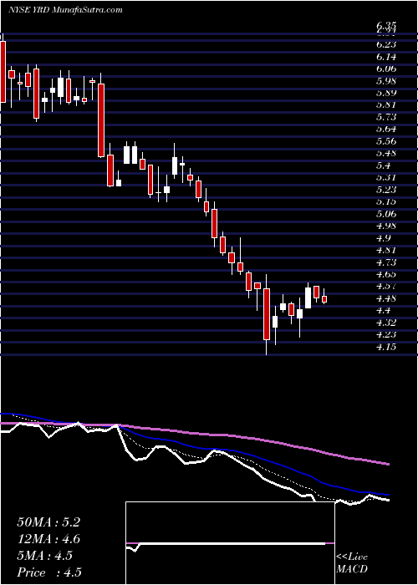Click the 5.15 price axis label
418x585 pixels.
pos(386,202)
